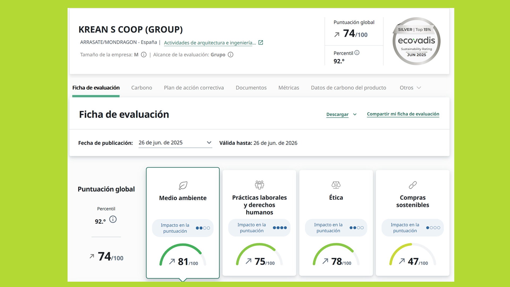Go to the Documentos tab
The image size is (510, 287).
pos(251,88)
